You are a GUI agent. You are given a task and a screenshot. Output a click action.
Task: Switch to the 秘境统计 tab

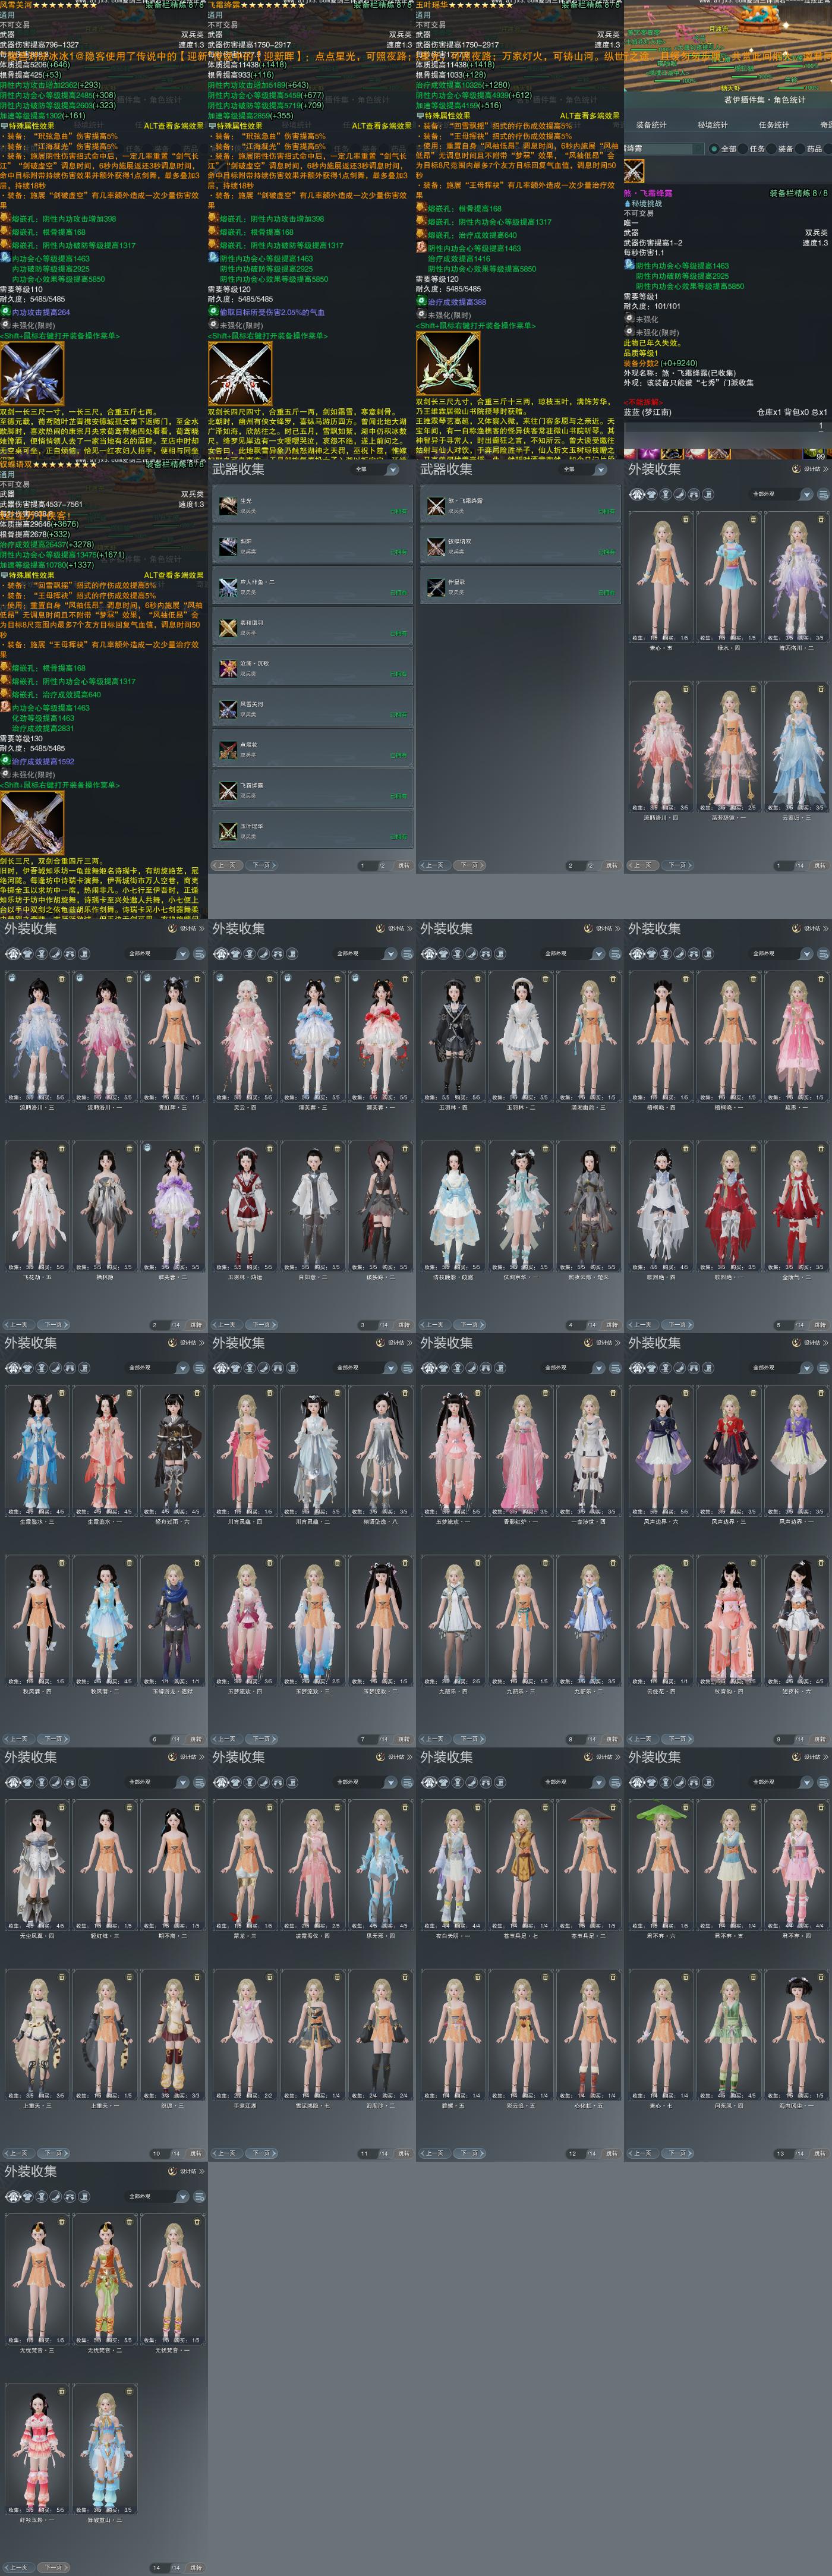pyautogui.click(x=713, y=125)
